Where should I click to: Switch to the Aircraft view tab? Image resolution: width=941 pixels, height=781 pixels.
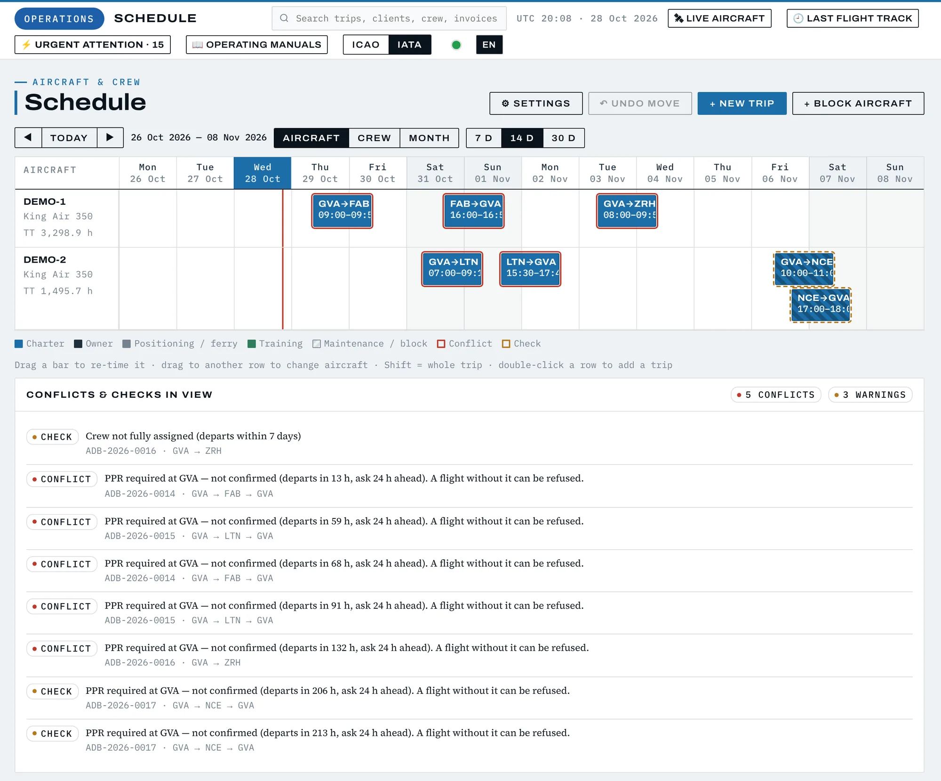(x=311, y=138)
